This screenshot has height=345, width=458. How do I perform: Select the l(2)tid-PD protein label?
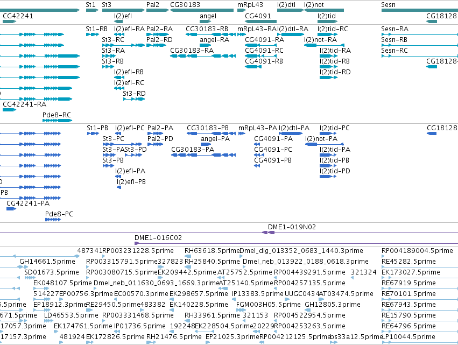coord(335,171)
